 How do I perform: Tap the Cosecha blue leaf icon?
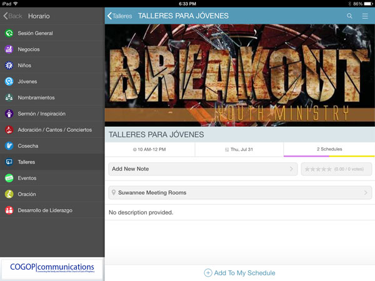click(9, 145)
